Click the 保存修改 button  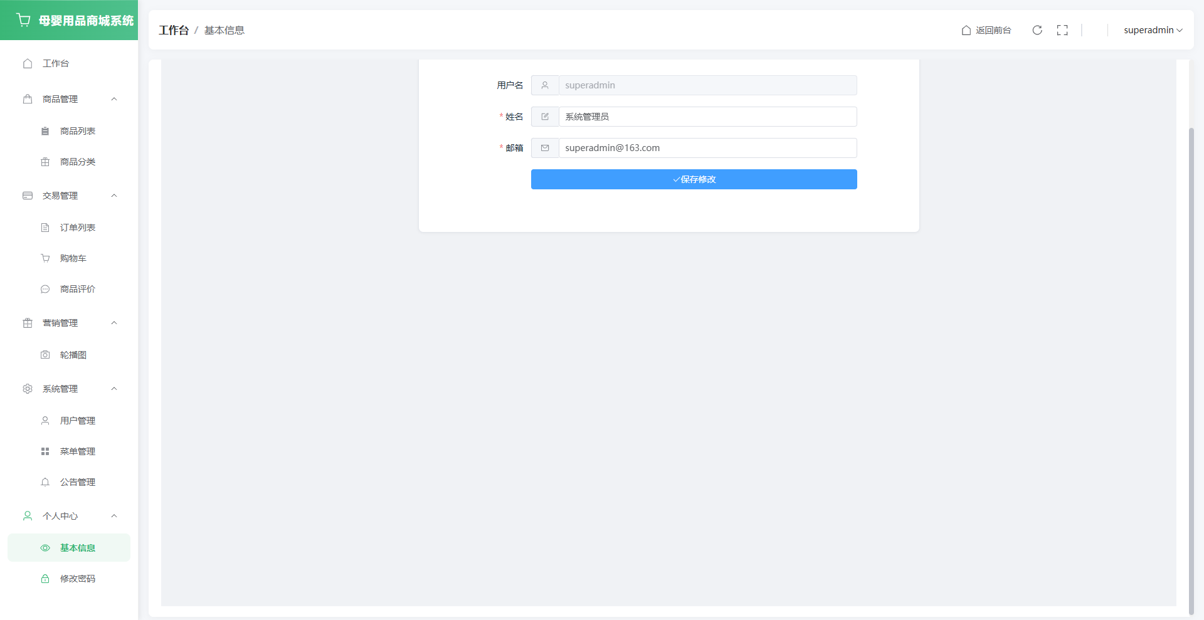694,179
